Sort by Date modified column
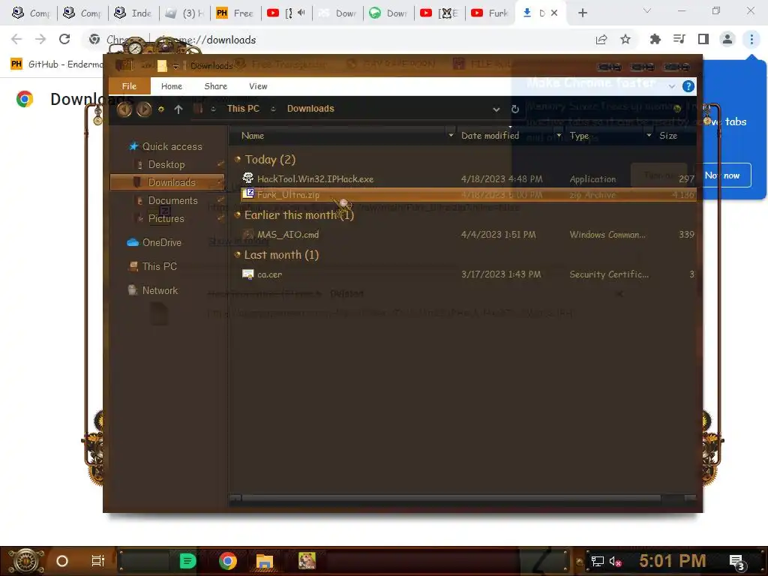Viewport: 768px width, 576px height. click(490, 136)
